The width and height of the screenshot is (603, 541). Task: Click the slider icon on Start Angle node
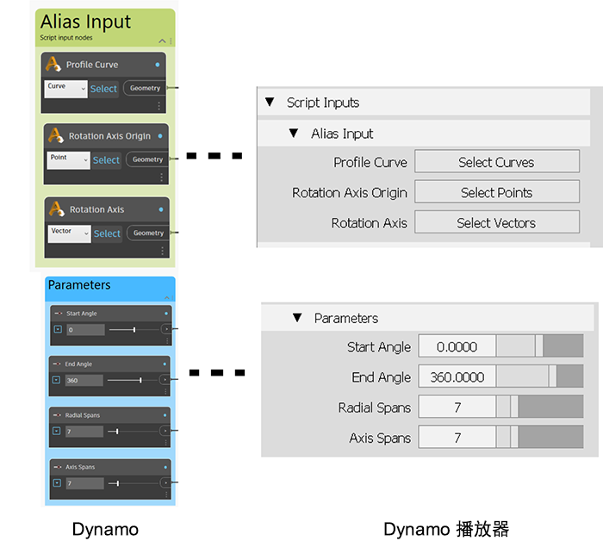pos(58,314)
